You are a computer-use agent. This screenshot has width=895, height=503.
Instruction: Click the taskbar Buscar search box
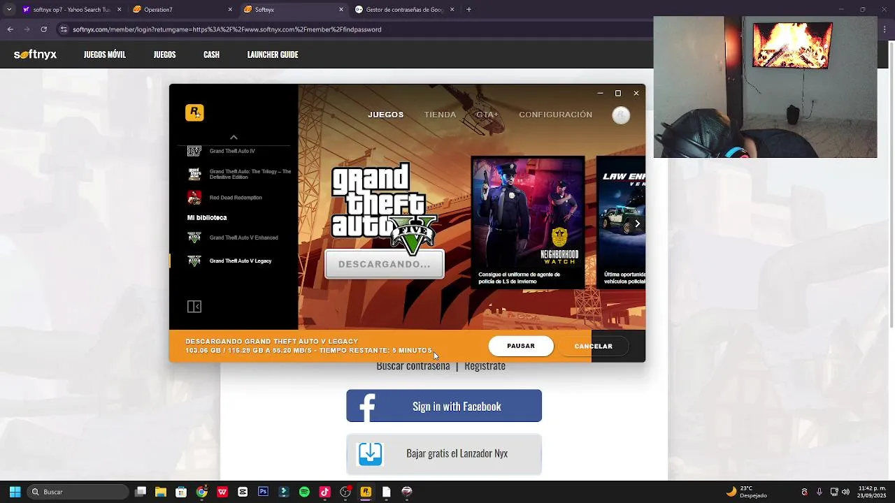[78, 492]
